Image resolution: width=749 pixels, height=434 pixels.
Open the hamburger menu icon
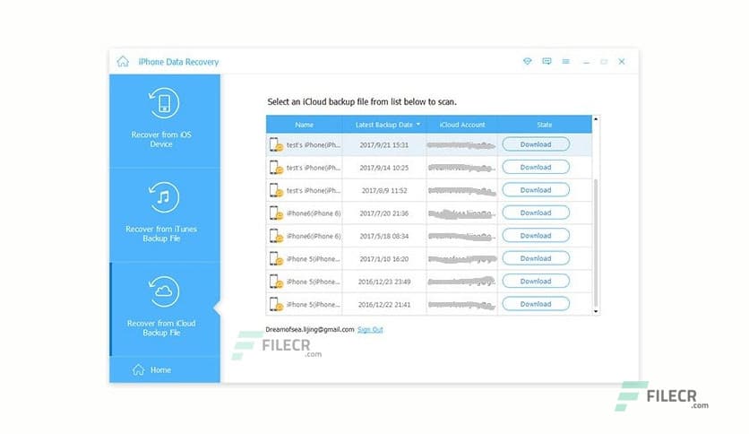(x=566, y=61)
